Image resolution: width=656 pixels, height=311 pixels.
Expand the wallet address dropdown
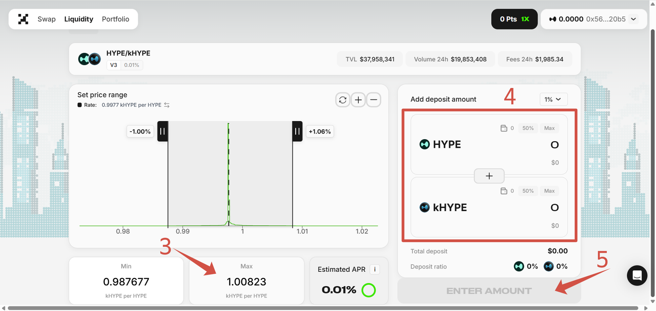(633, 19)
